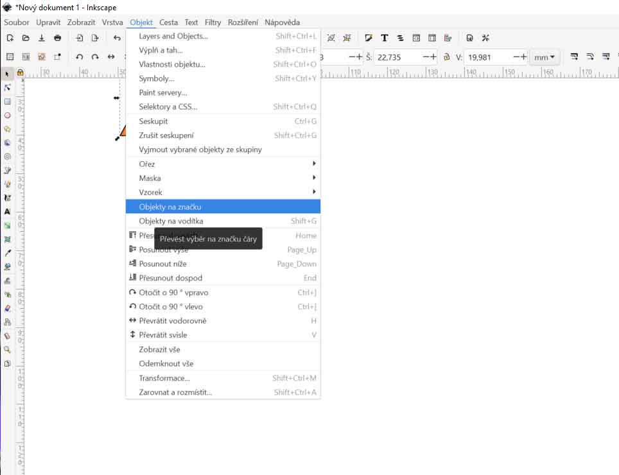This screenshot has height=475, width=619.
Task: Open the Cesta menu
Action: click(x=168, y=22)
